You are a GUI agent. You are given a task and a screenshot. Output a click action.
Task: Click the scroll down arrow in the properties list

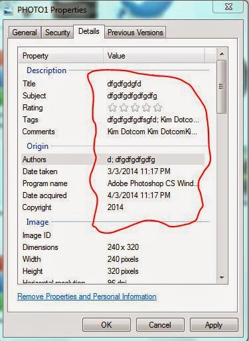coord(222,277)
